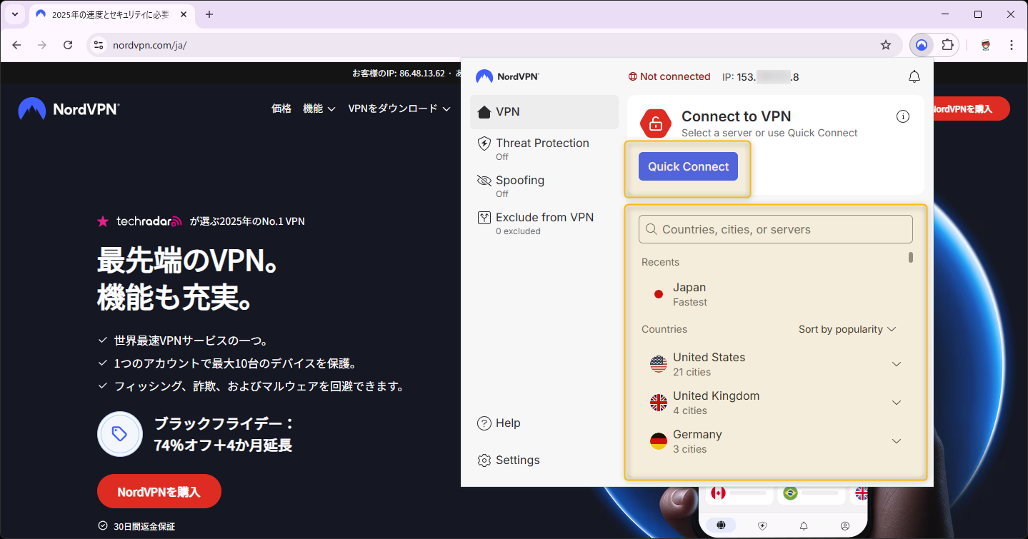This screenshot has width=1028, height=539.
Task: Expand the United Kingdom cities chevron
Action: [897, 403]
